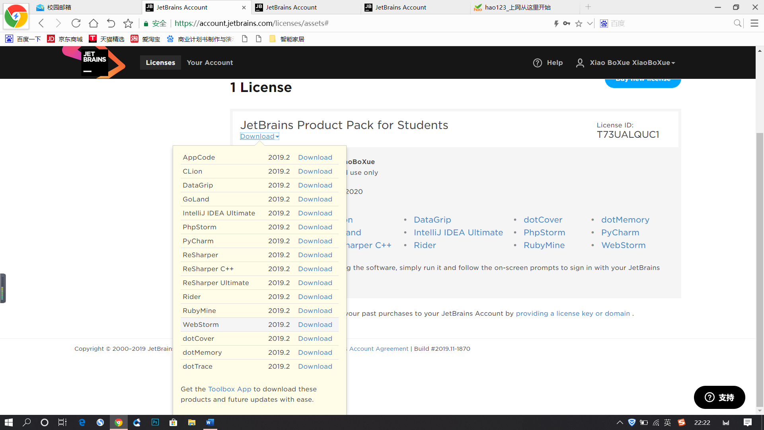Go to browser home page icon
Image resolution: width=764 pixels, height=430 pixels.
[x=93, y=23]
